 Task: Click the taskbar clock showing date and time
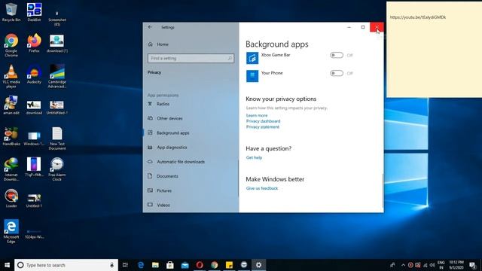click(456, 265)
